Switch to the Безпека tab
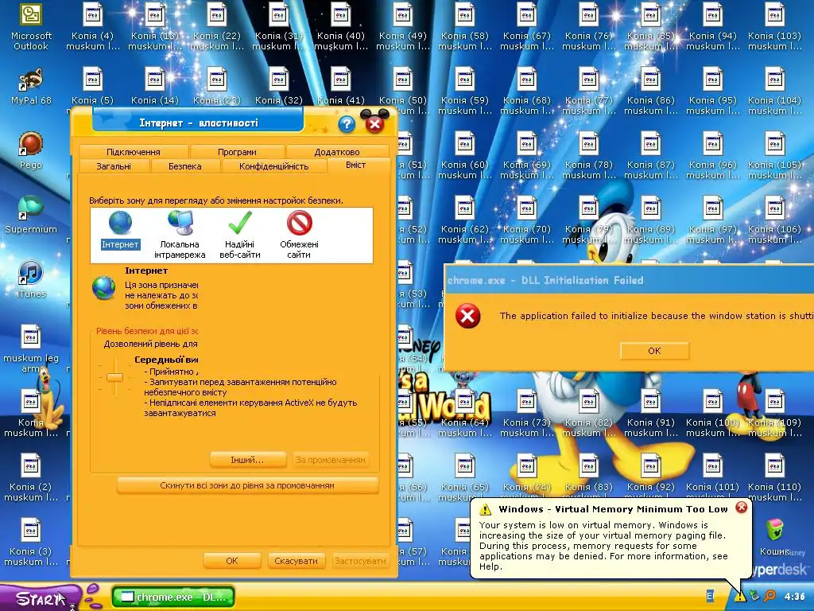The width and height of the screenshot is (814, 611). 184,166
